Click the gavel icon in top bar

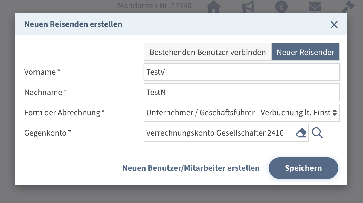[x=348, y=7]
